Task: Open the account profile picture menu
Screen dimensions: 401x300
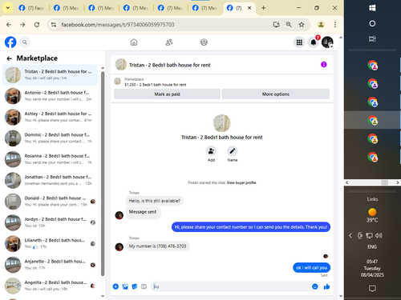Action: click(x=327, y=42)
